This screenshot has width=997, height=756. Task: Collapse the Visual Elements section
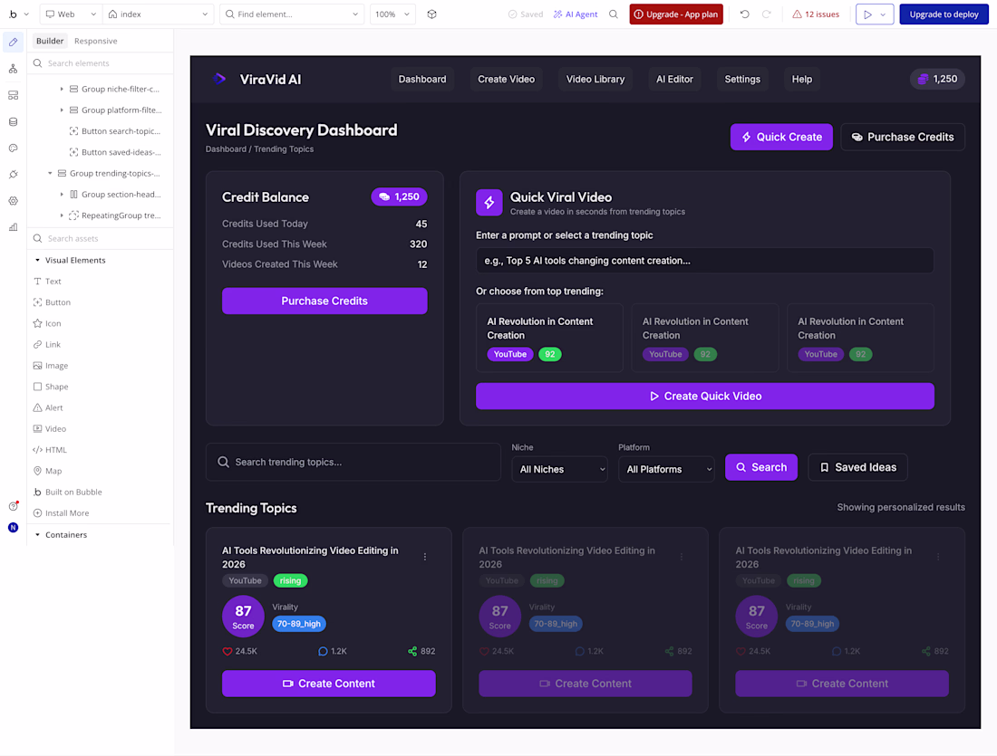click(37, 260)
